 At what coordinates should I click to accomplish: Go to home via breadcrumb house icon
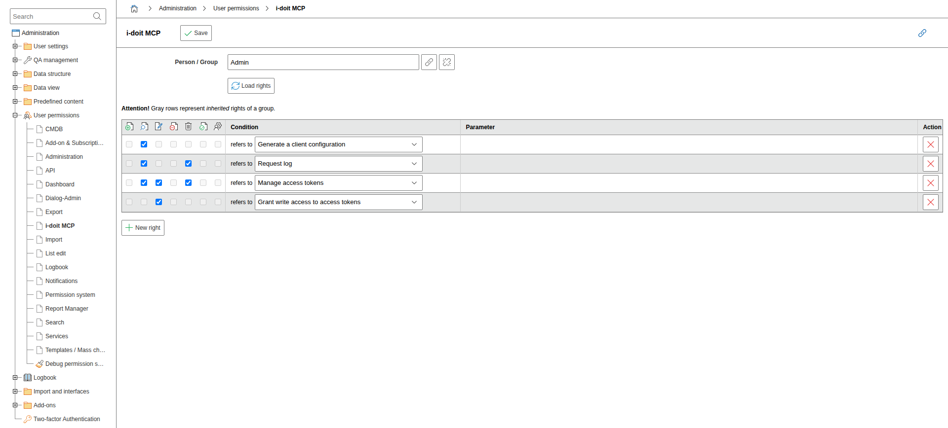coord(134,8)
